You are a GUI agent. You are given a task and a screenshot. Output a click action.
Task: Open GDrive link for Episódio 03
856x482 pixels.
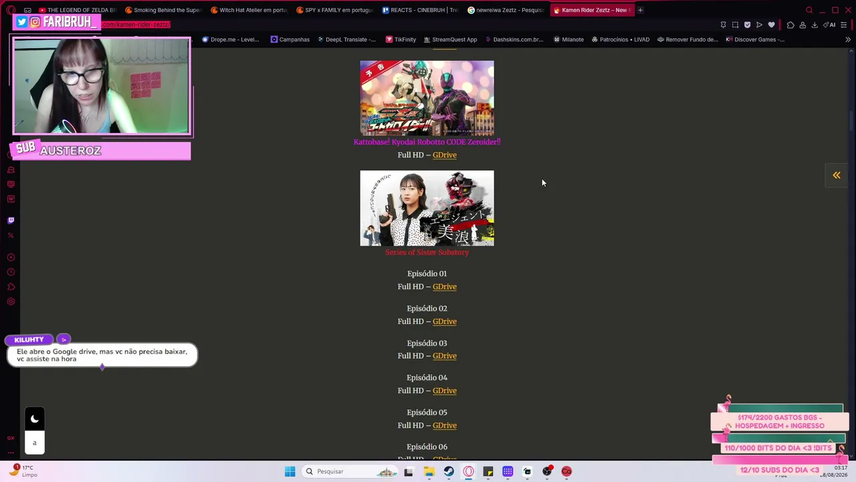point(444,356)
